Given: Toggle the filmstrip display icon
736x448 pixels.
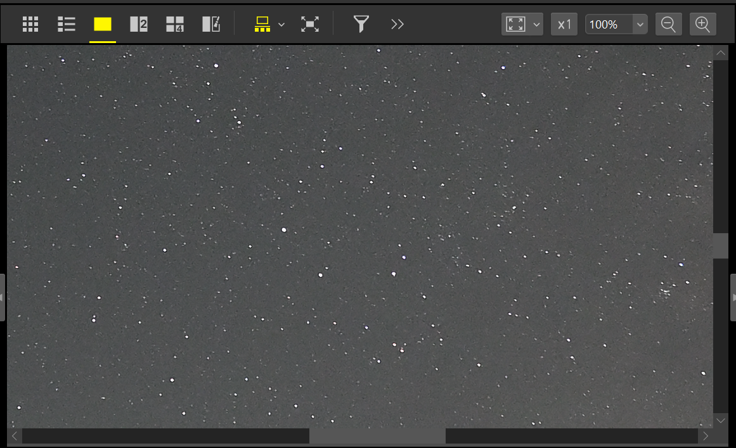Looking at the screenshot, I should [x=262, y=25].
